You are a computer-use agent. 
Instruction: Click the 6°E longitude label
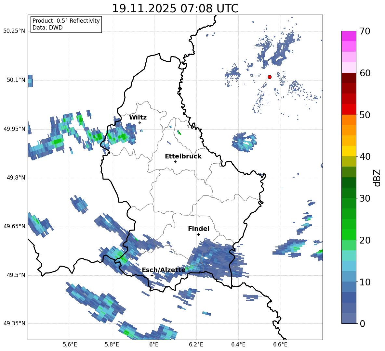tap(154, 345)
